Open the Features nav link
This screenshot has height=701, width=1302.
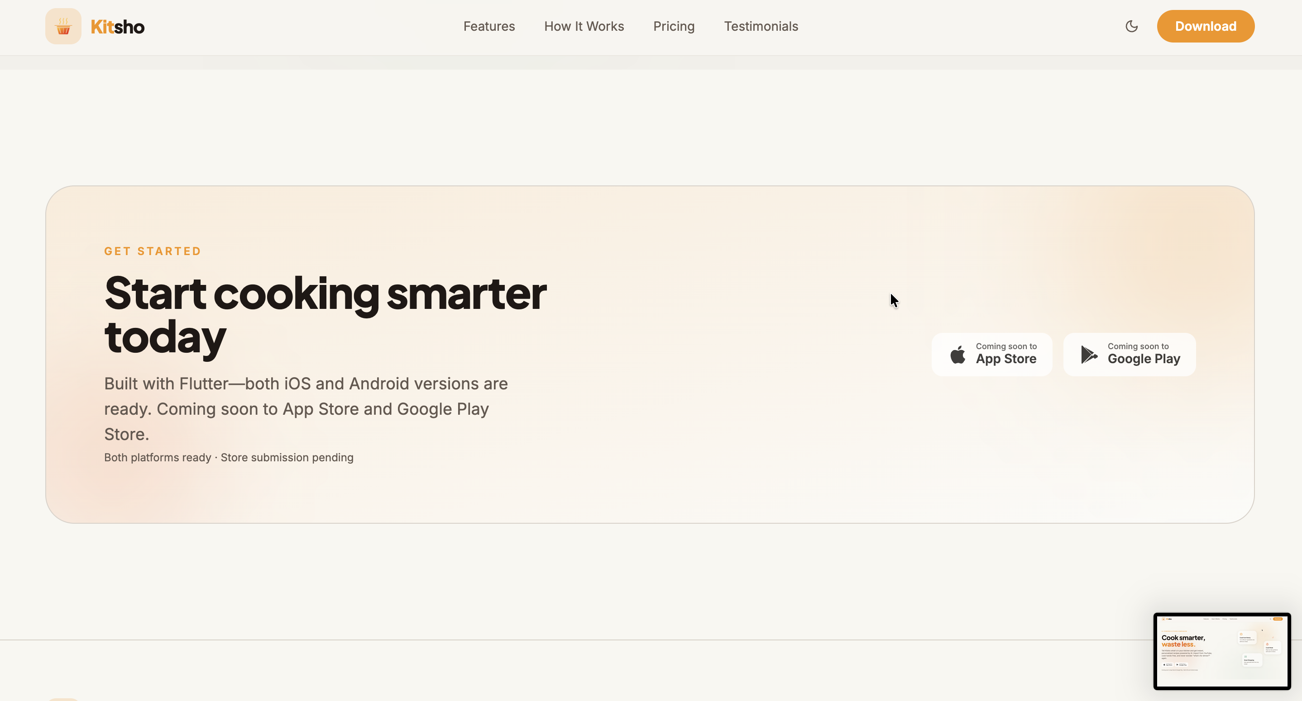tap(489, 26)
